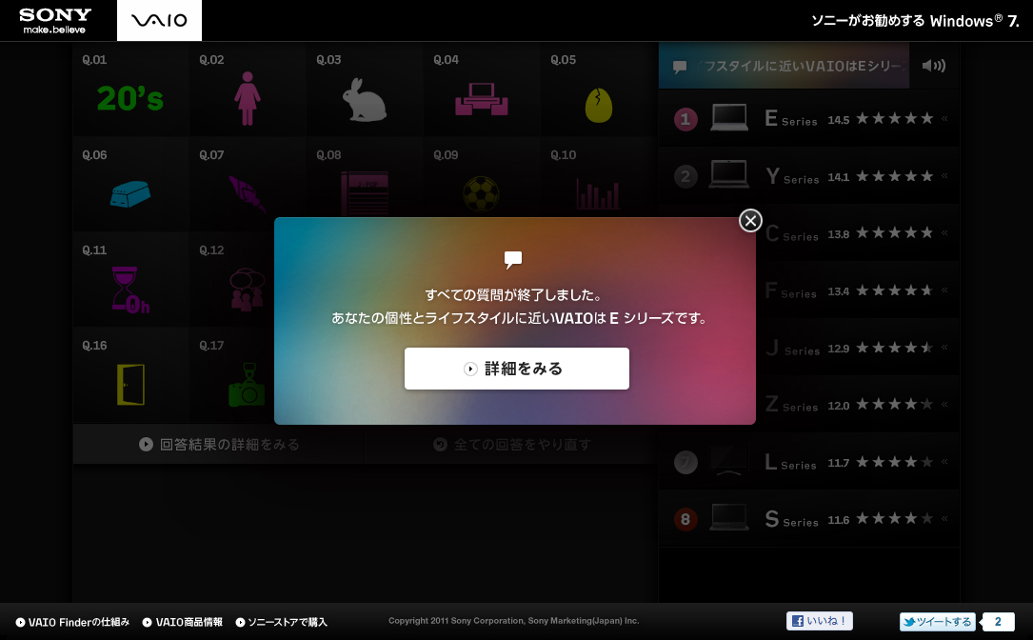The width and height of the screenshot is (1033, 640).
Task: Click the 詳細をみる button
Action: 516,369
